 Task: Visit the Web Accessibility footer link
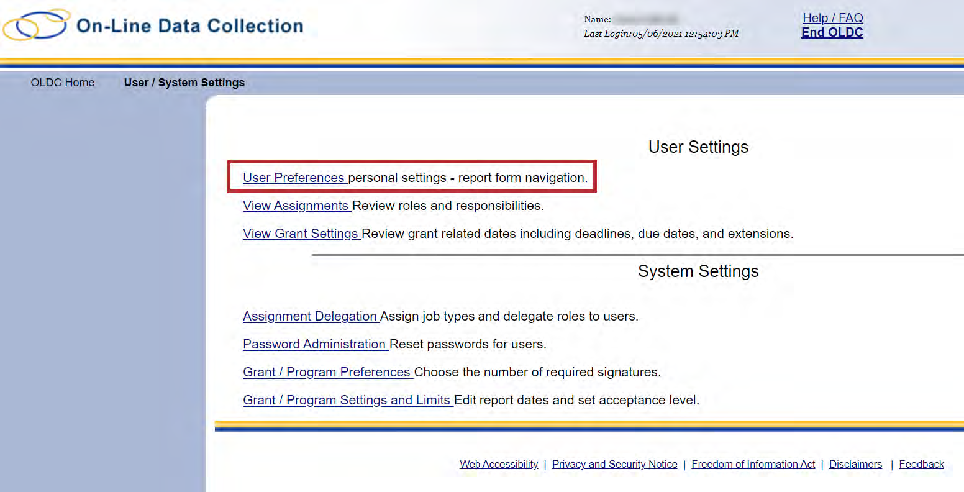click(499, 464)
